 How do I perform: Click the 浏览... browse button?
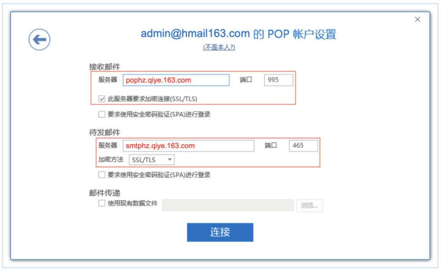tap(310, 206)
